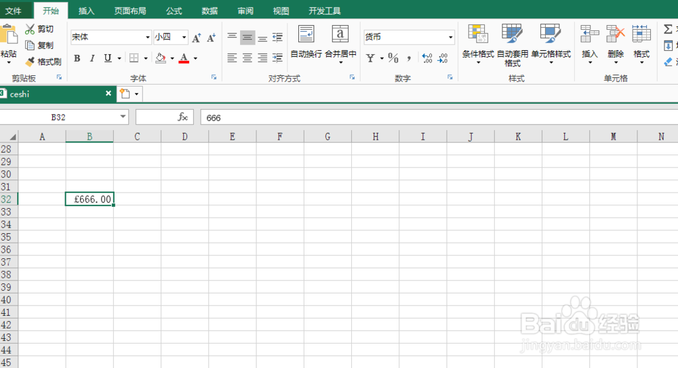Open number format dialog launcher
Viewport: 678px width, 368px height.
pos(450,77)
